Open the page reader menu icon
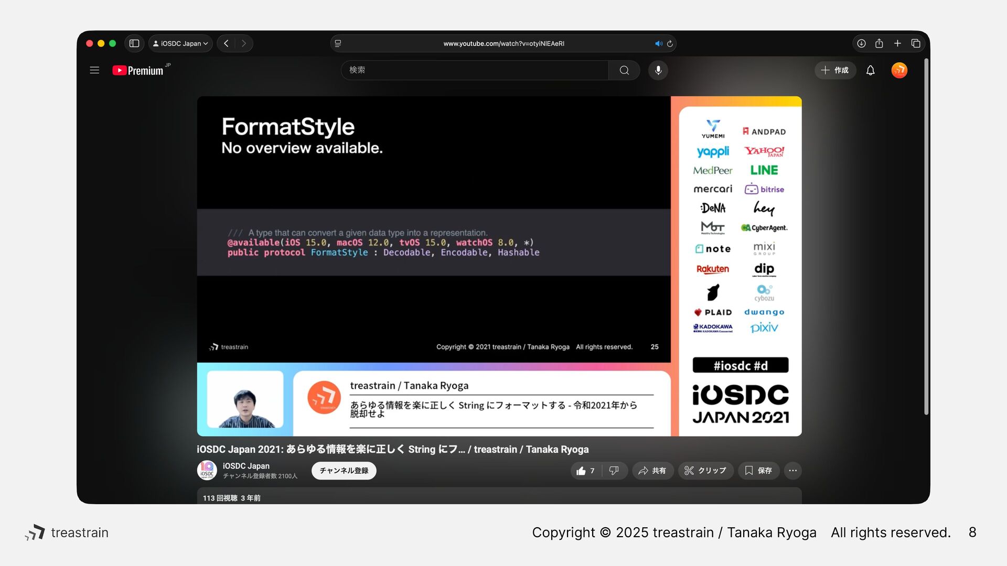The width and height of the screenshot is (1007, 566). coord(338,43)
